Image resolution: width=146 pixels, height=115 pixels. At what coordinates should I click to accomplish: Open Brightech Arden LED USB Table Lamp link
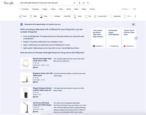pos(43,74)
